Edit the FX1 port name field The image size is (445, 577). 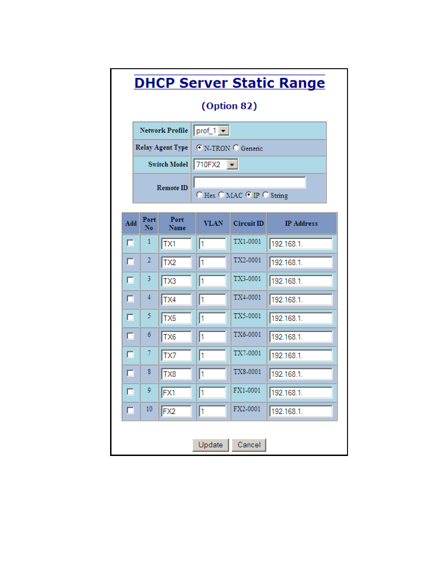pos(176,393)
